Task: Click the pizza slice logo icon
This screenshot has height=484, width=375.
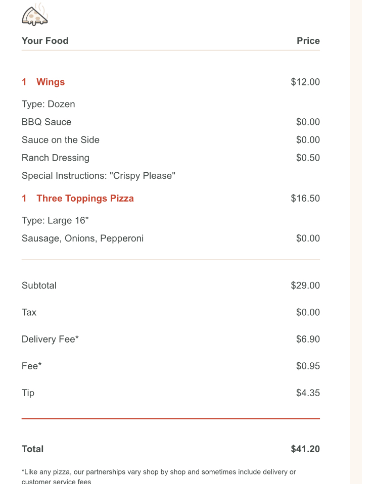Action: (35, 16)
